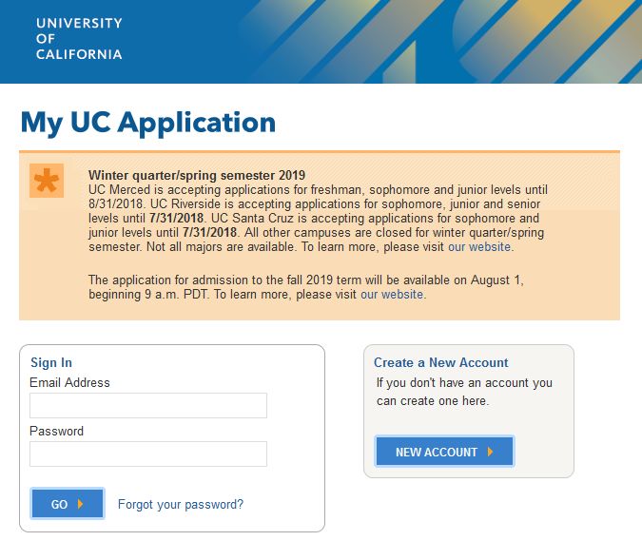
Task: Open the Forgot your password link
Action: coord(181,504)
